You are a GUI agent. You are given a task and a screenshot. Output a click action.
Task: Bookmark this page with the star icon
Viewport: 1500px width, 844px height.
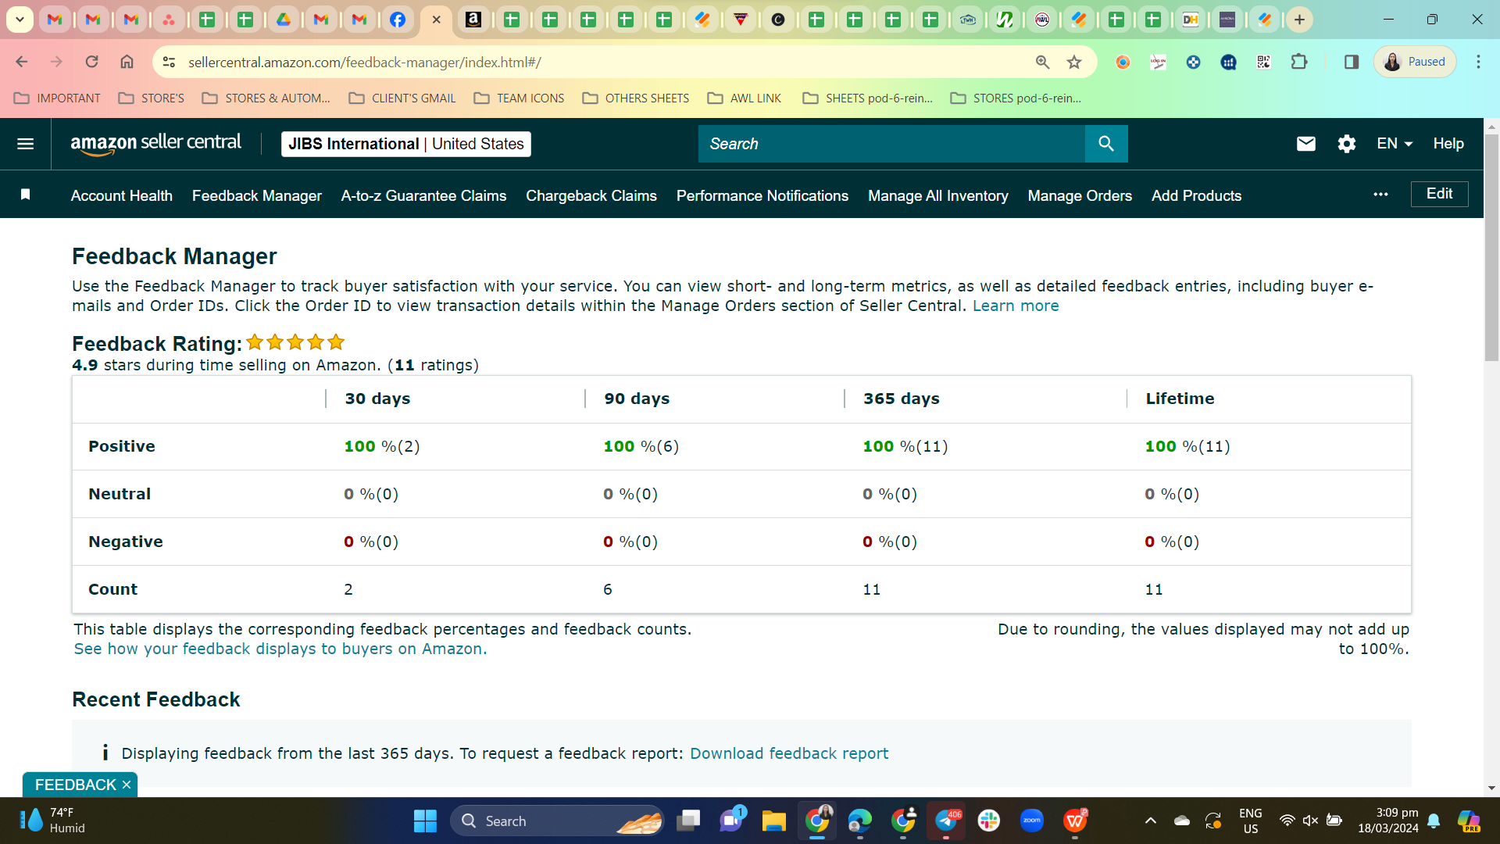pos(1074,62)
